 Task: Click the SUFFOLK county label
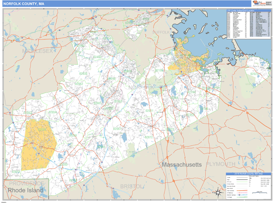click(160, 33)
